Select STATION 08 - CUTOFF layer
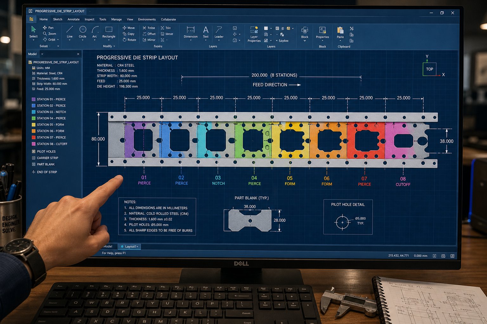Image resolution: width=487 pixels, height=324 pixels. (49, 144)
